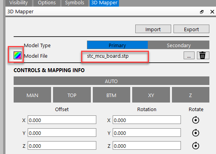Enable AUTO mapping mode

tap(112, 81)
